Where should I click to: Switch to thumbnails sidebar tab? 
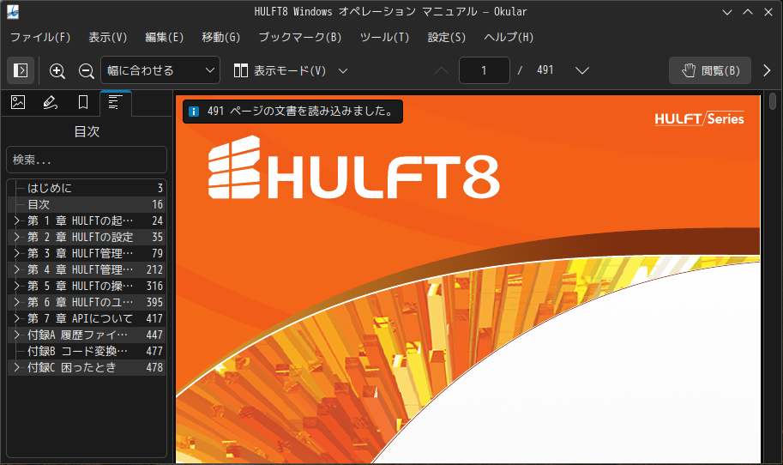click(19, 102)
